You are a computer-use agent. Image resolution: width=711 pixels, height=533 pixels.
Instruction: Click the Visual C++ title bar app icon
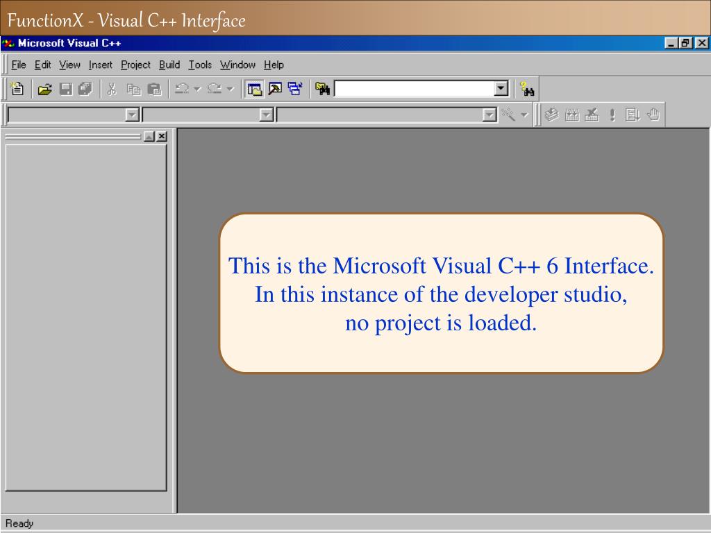coord(8,43)
